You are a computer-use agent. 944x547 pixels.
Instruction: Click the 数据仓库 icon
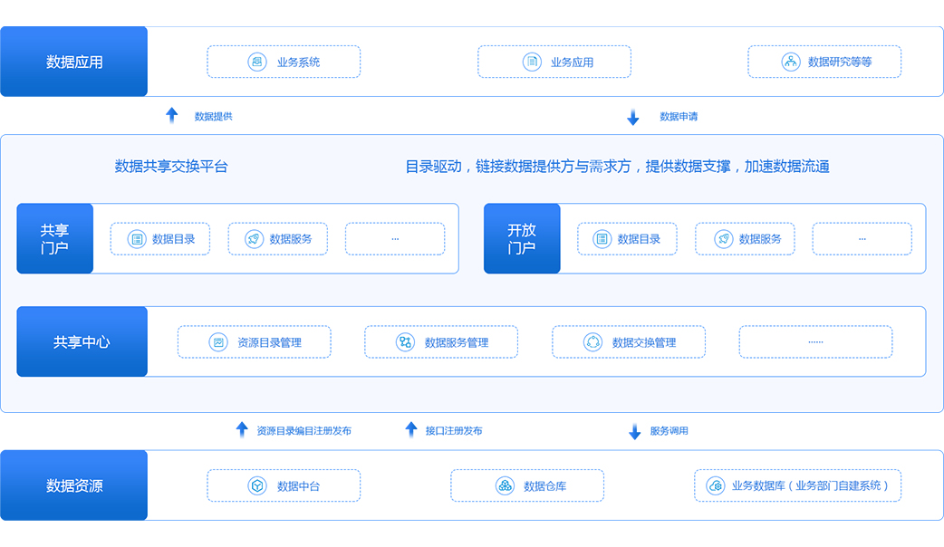pyautogui.click(x=505, y=486)
